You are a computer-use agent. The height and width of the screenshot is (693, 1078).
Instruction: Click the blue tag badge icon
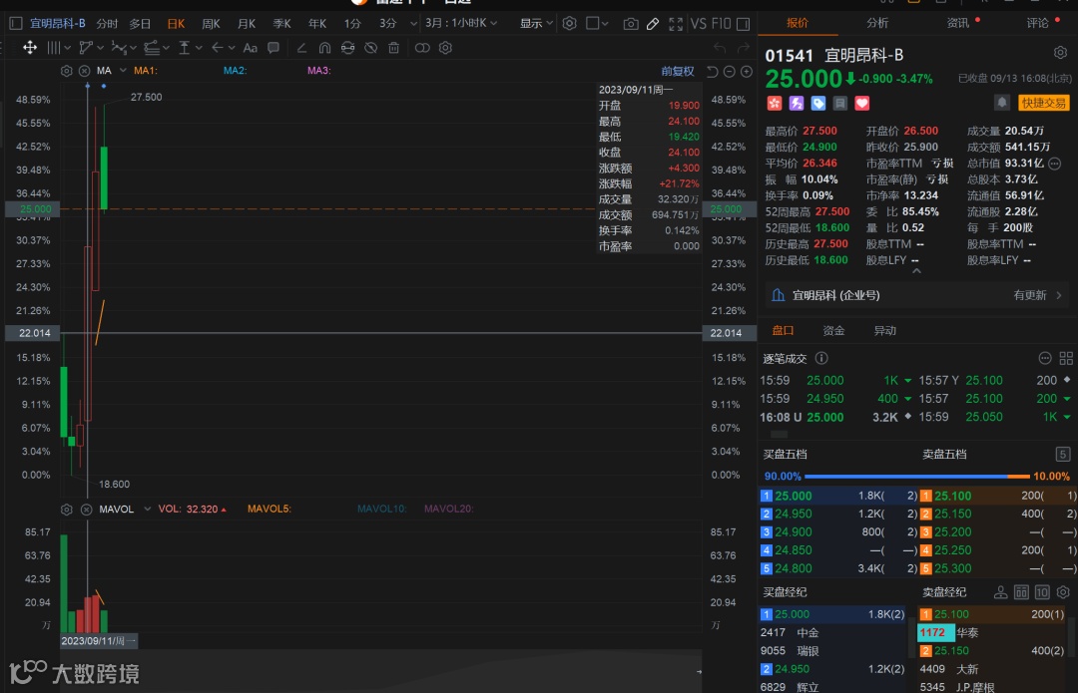(818, 103)
